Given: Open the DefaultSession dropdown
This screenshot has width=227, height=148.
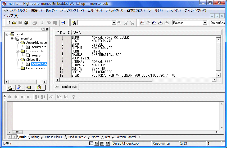Looking at the screenshot, I should [x=217, y=23].
